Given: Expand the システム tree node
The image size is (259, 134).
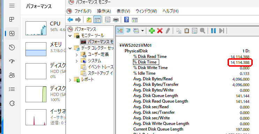Looking at the screenshot, I should 76,61.
